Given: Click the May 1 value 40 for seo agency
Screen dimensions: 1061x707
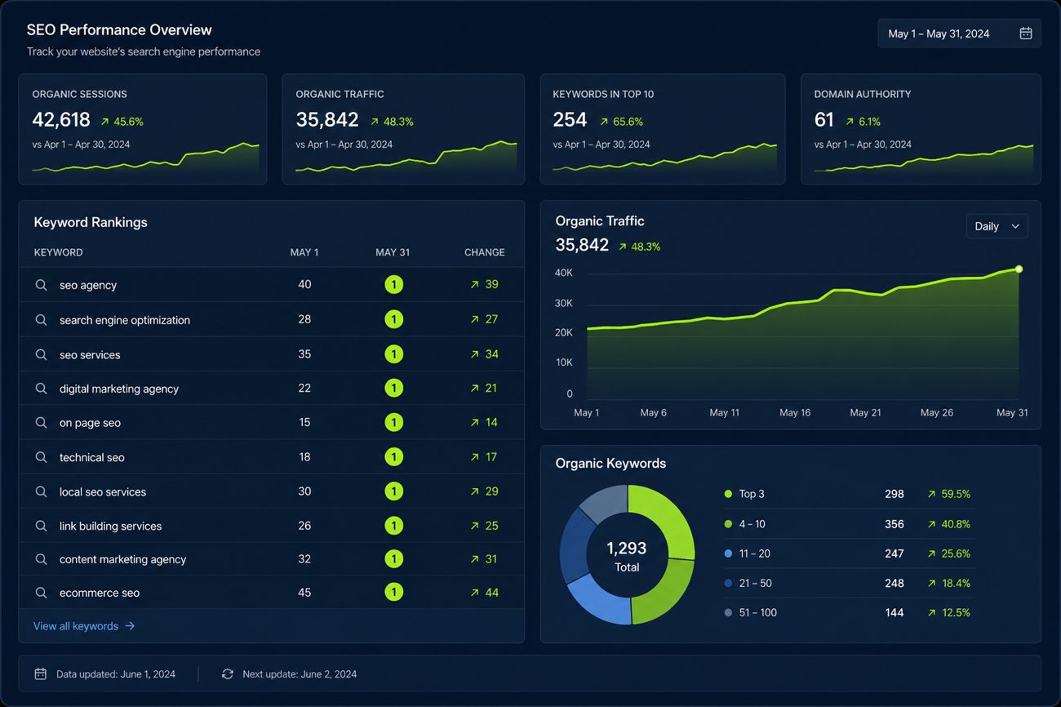Looking at the screenshot, I should 304,285.
